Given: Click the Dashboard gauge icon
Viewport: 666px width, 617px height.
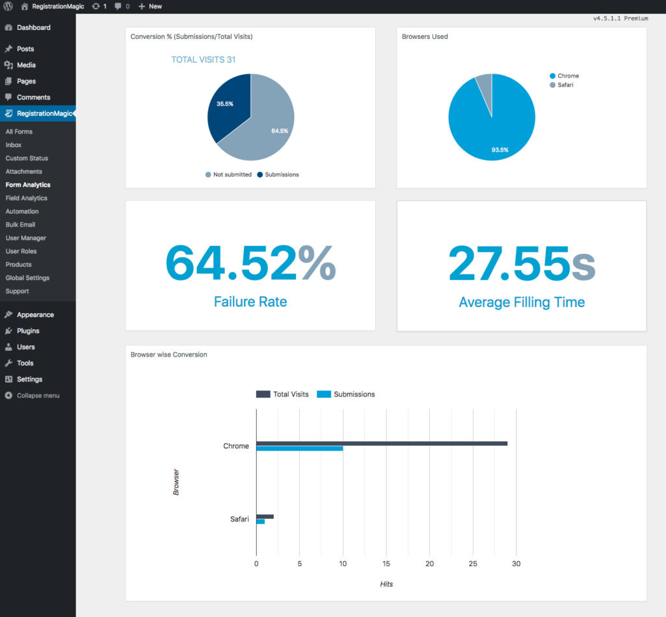Looking at the screenshot, I should [8, 28].
